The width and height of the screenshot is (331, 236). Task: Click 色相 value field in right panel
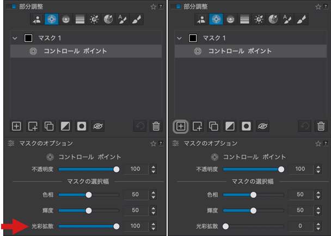click(x=300, y=195)
